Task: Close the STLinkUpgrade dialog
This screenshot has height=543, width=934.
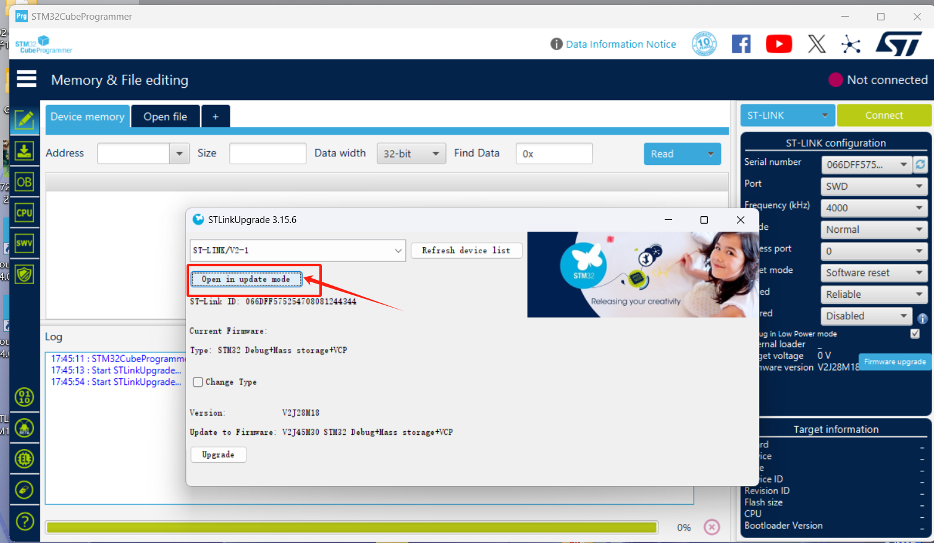Action: pos(741,220)
